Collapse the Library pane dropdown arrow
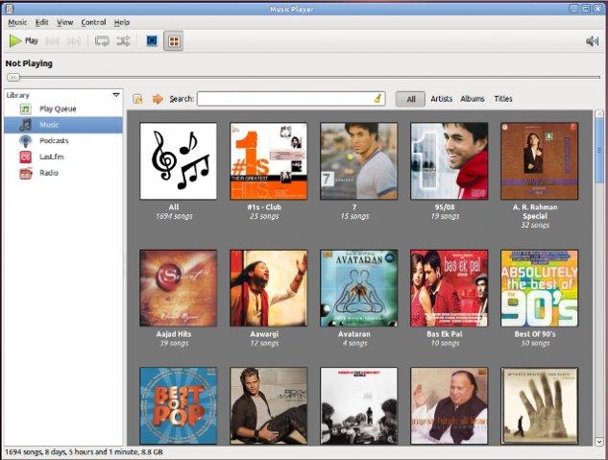The image size is (608, 460). [x=116, y=95]
